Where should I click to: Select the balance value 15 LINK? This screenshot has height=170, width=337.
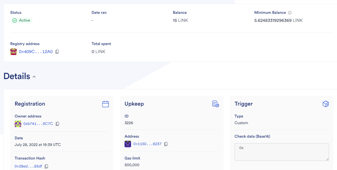click(181, 20)
